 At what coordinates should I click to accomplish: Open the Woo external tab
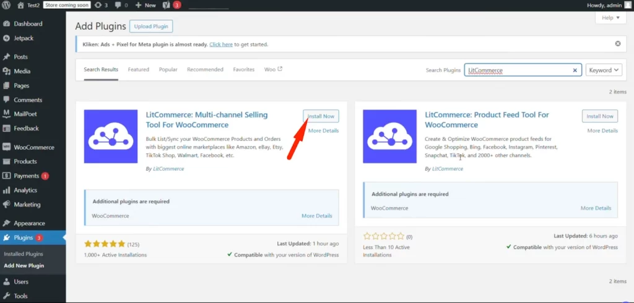point(273,69)
